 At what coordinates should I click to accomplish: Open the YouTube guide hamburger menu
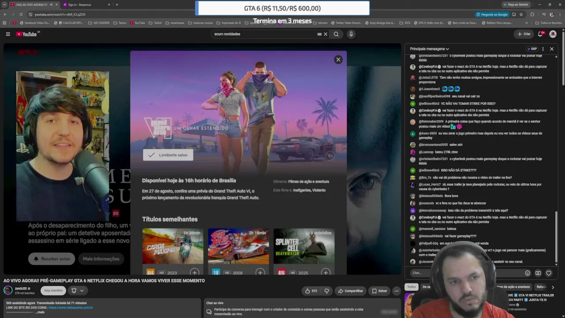[x=8, y=34]
